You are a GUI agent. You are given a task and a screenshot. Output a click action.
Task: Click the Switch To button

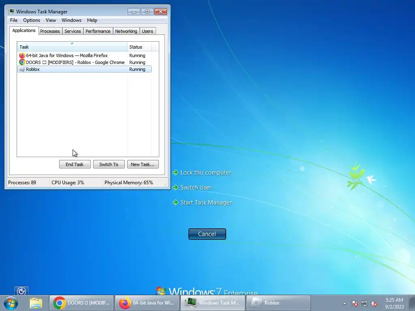(109, 164)
